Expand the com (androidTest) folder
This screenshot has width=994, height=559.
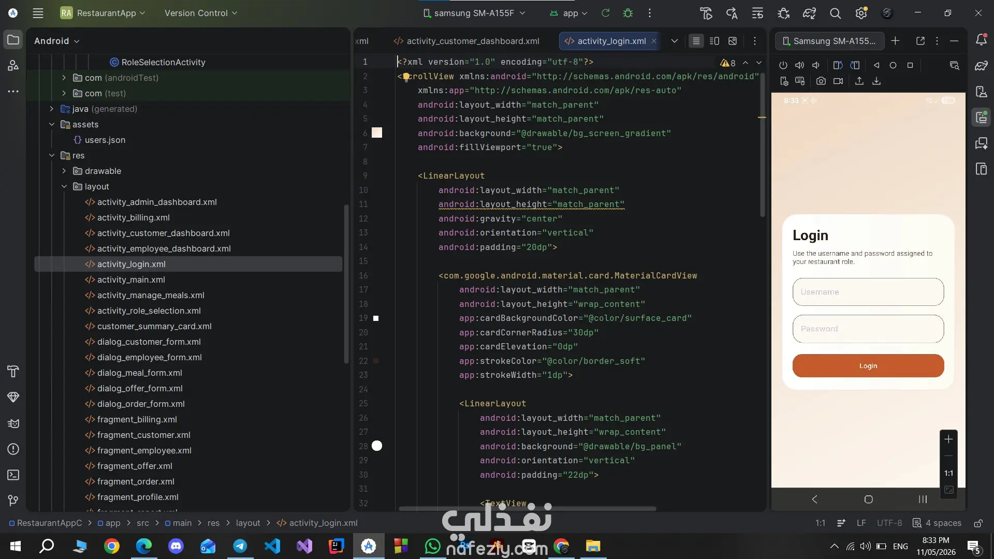(x=64, y=78)
